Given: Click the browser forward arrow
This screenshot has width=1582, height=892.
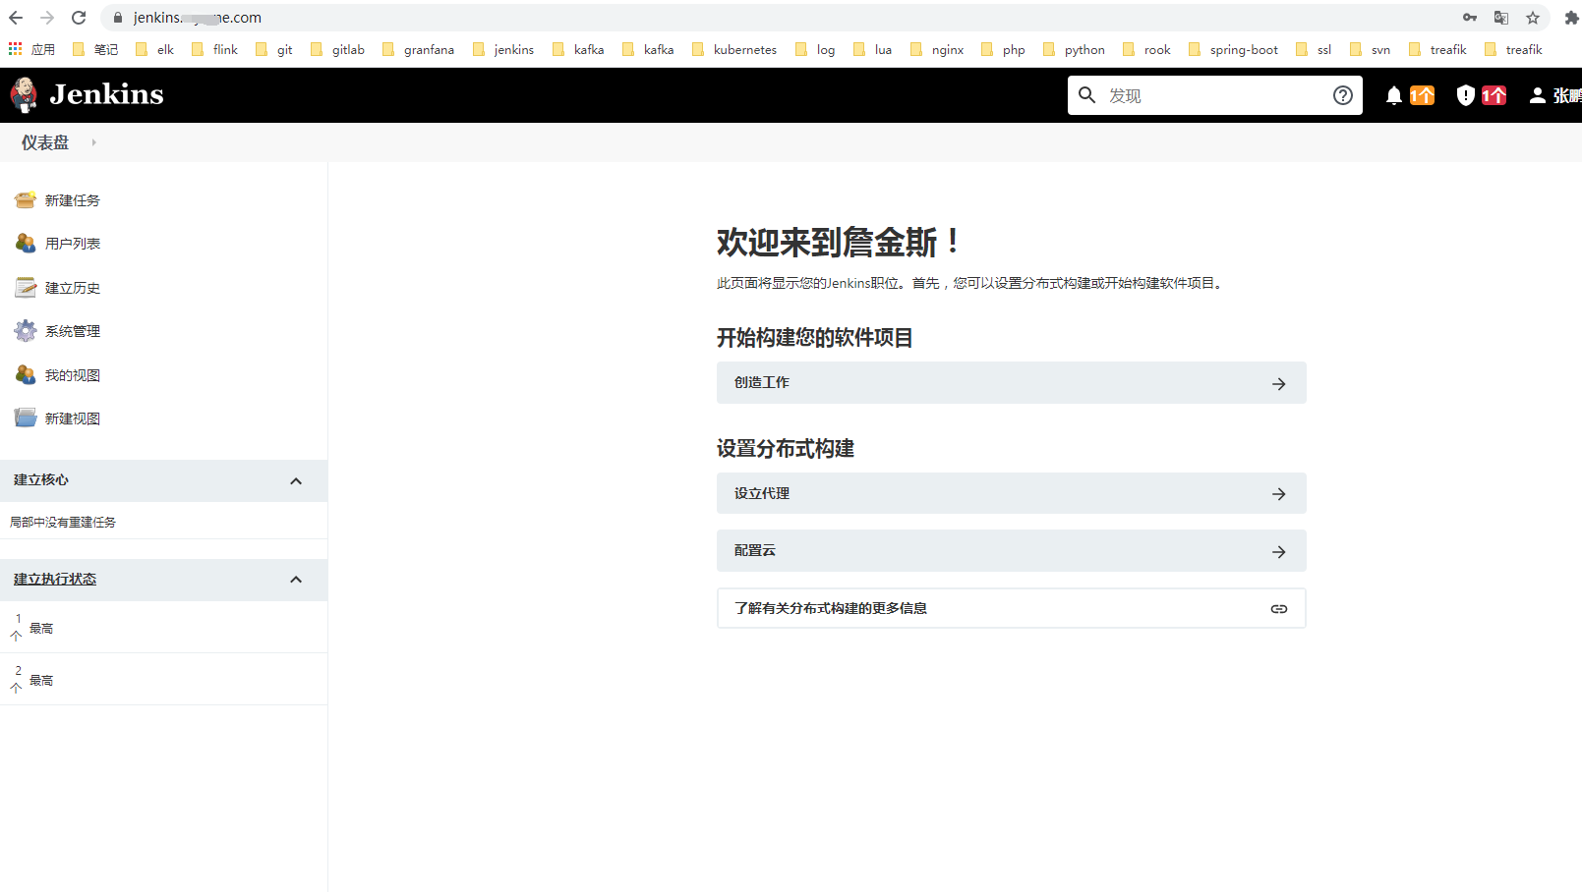Looking at the screenshot, I should click(47, 18).
